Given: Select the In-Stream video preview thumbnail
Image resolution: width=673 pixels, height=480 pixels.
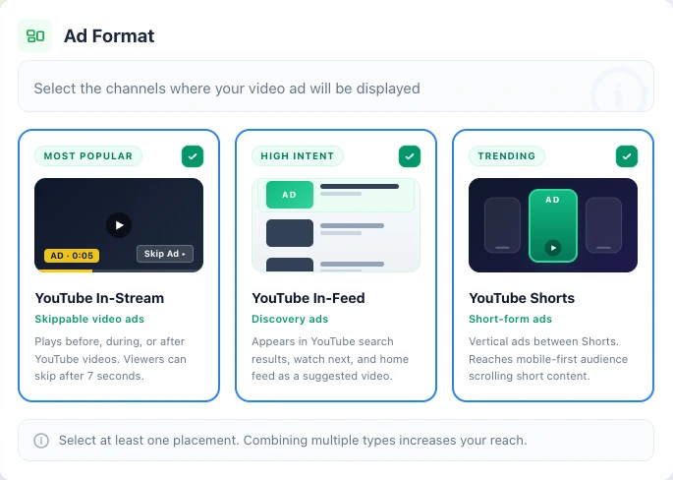Looking at the screenshot, I should pyautogui.click(x=119, y=225).
